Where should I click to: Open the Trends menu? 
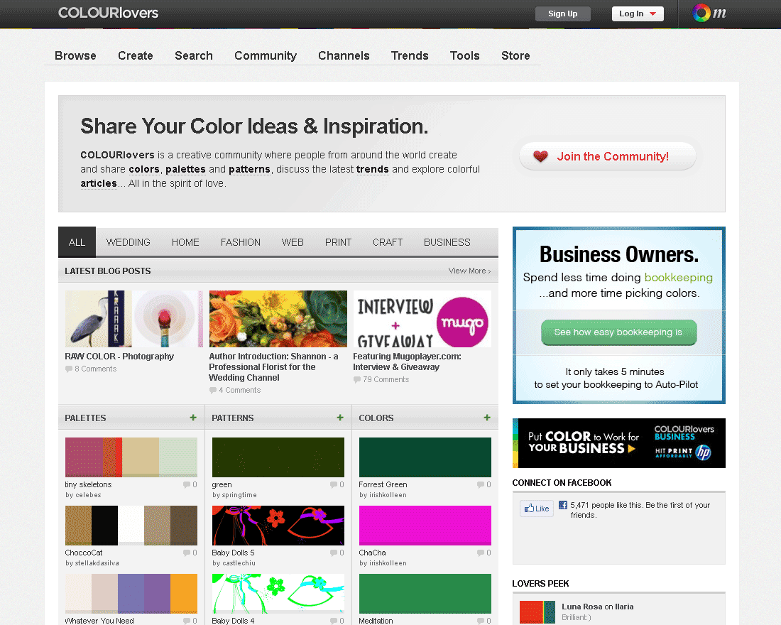(410, 55)
